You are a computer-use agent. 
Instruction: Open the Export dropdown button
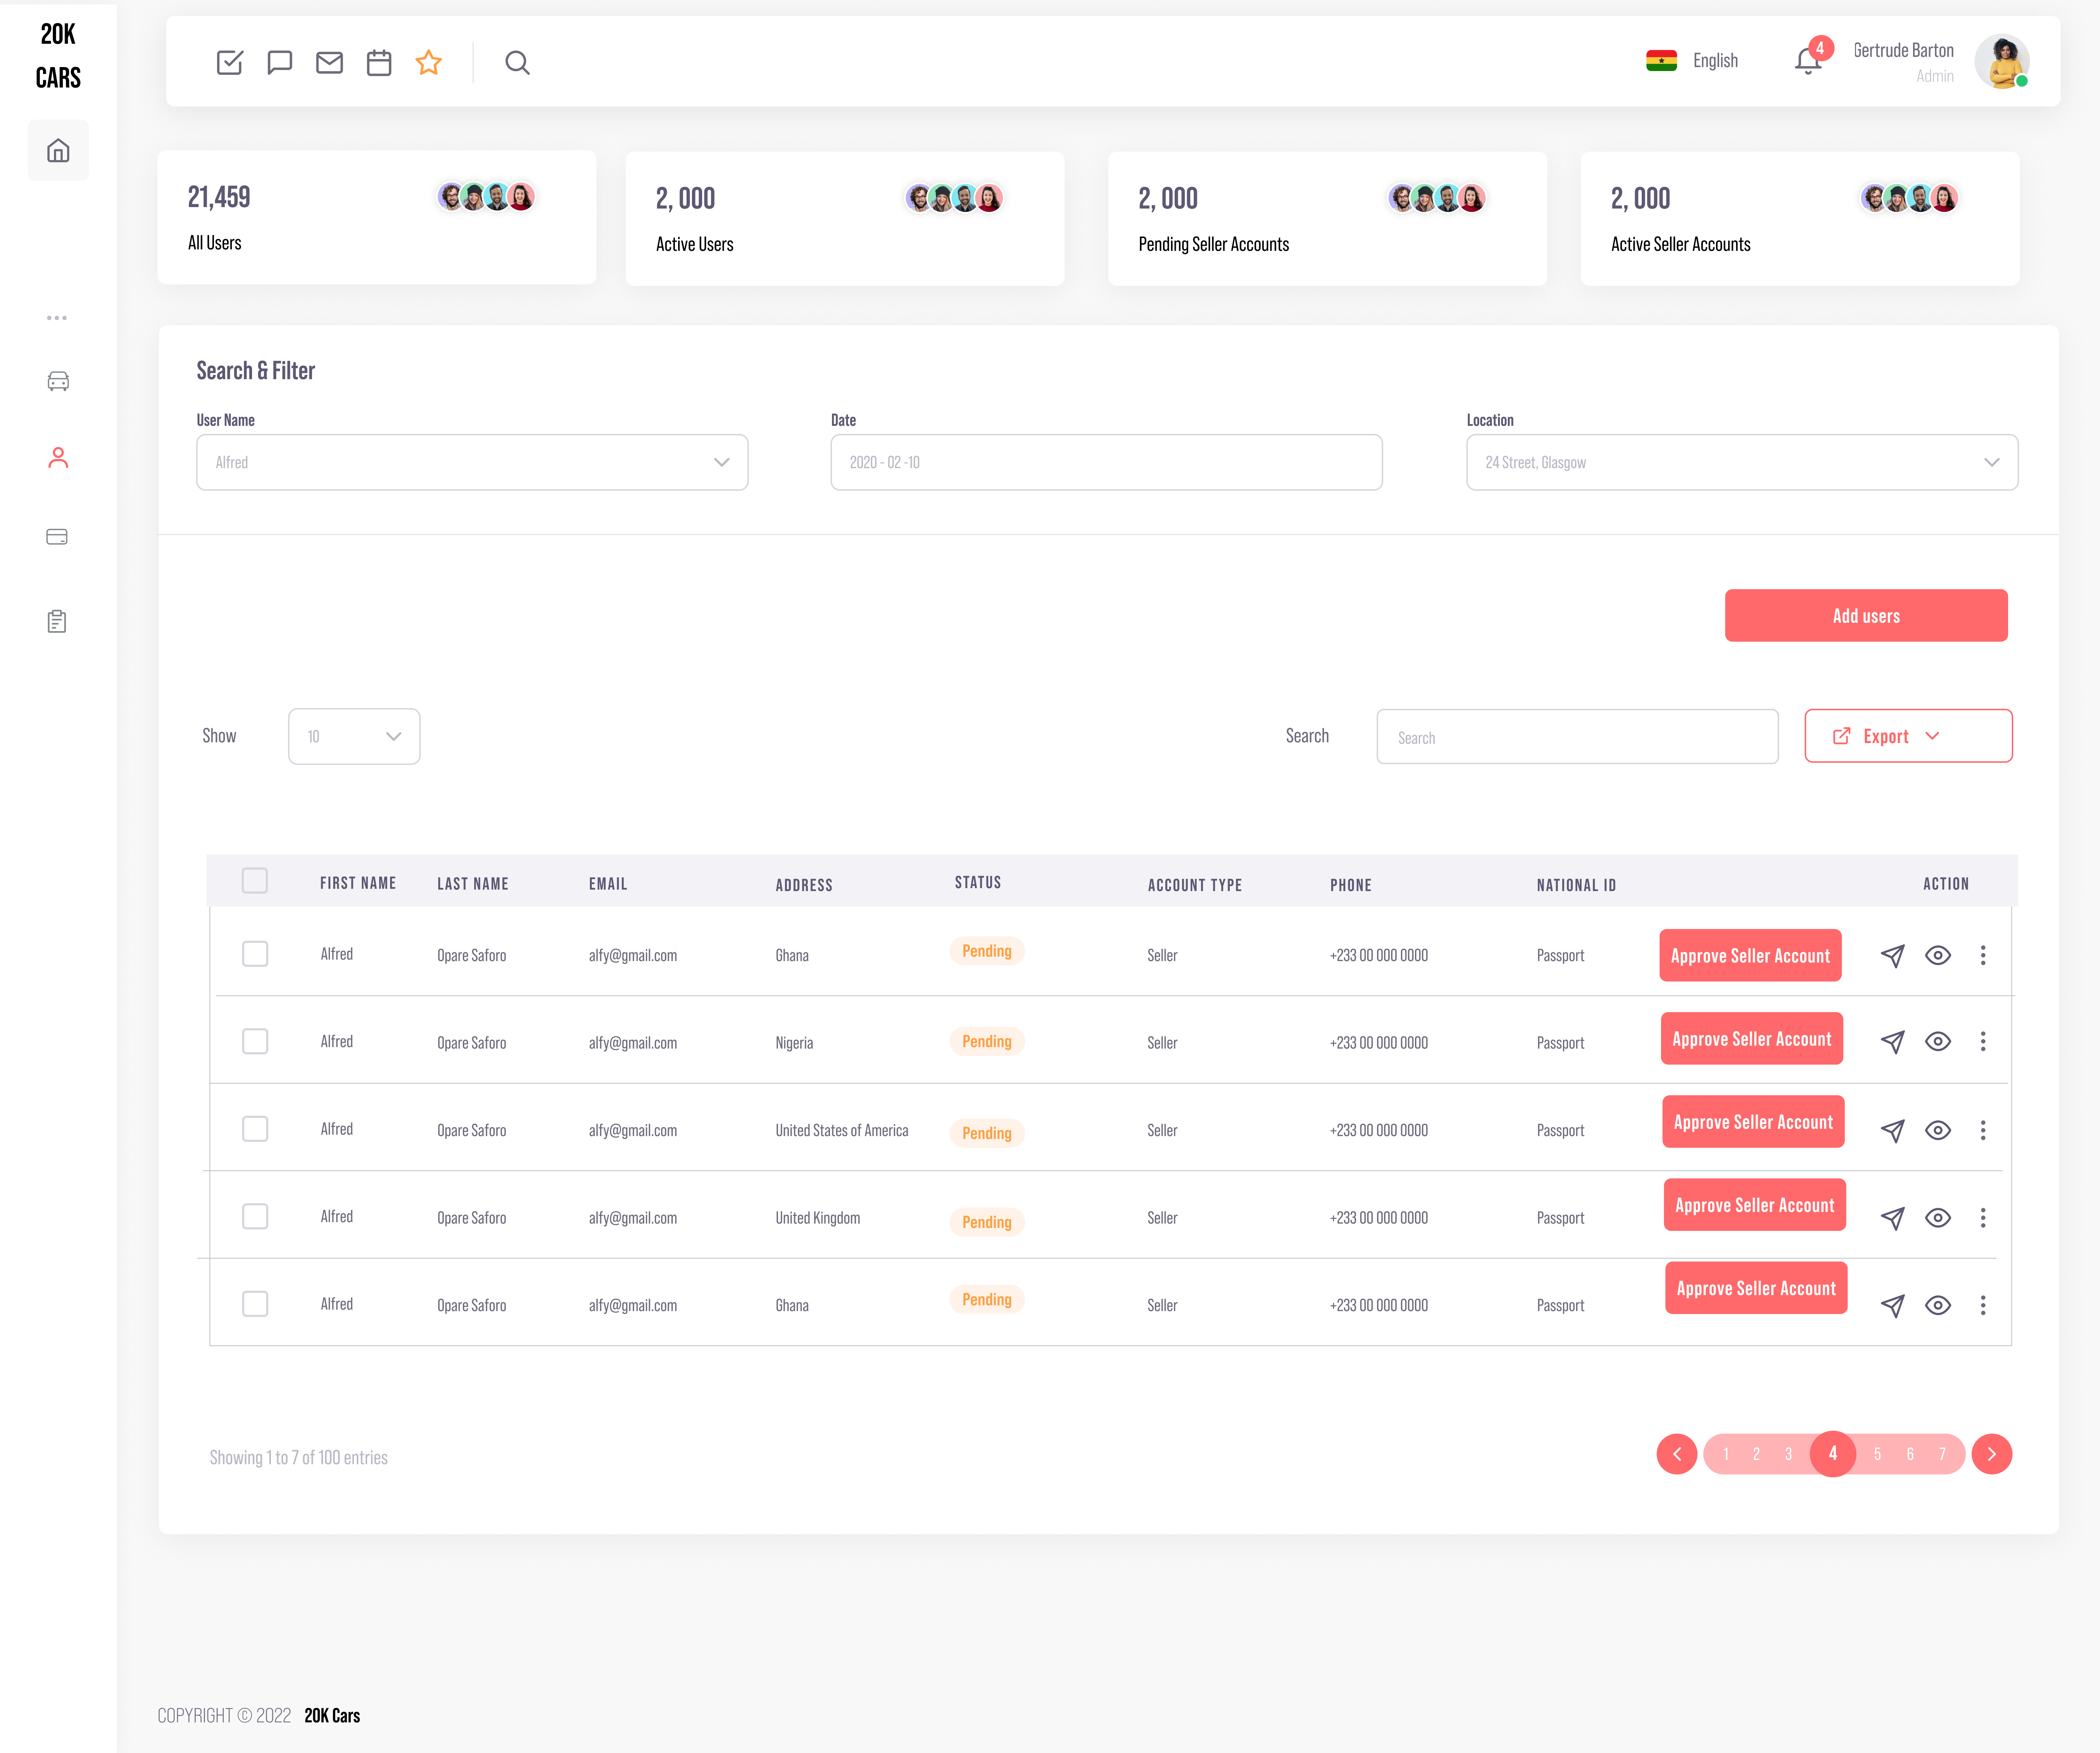pyautogui.click(x=1907, y=736)
